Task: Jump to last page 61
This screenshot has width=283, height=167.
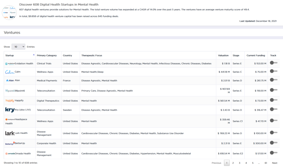Action: click(266, 163)
